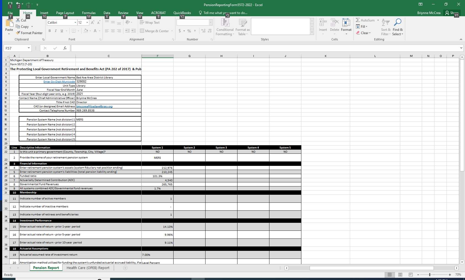Open Health Care (OPEB) Report sheet

point(88,268)
